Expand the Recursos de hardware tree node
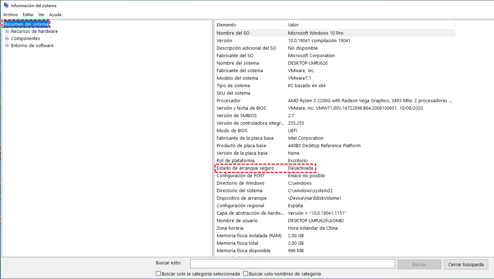The height and width of the screenshot is (279, 494). pos(7,31)
